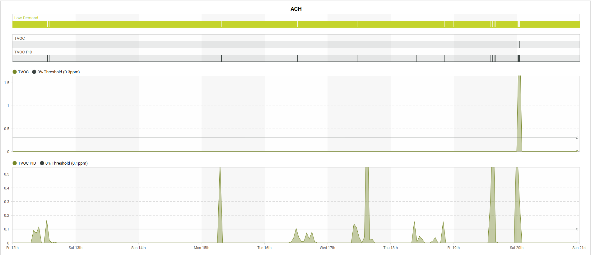The image size is (591, 255).
Task: Click the TVOC PID chart peak on Mon 15th
Action: pyautogui.click(x=220, y=205)
